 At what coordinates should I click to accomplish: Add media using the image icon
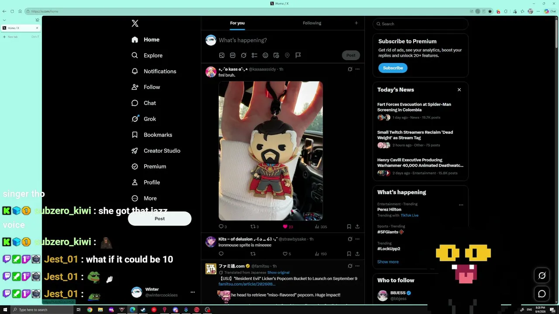[222, 55]
